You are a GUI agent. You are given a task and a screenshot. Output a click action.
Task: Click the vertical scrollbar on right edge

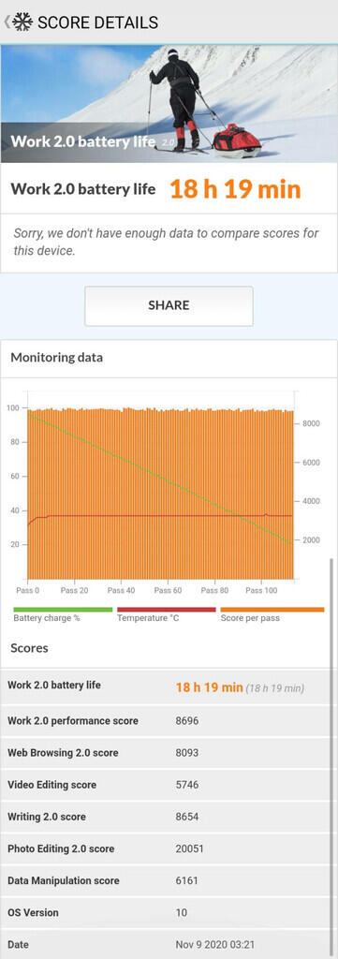[331, 759]
